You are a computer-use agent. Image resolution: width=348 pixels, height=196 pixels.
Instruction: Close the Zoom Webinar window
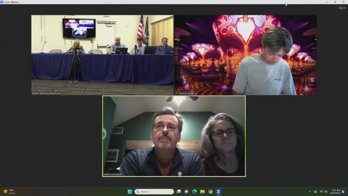click(343, 2)
